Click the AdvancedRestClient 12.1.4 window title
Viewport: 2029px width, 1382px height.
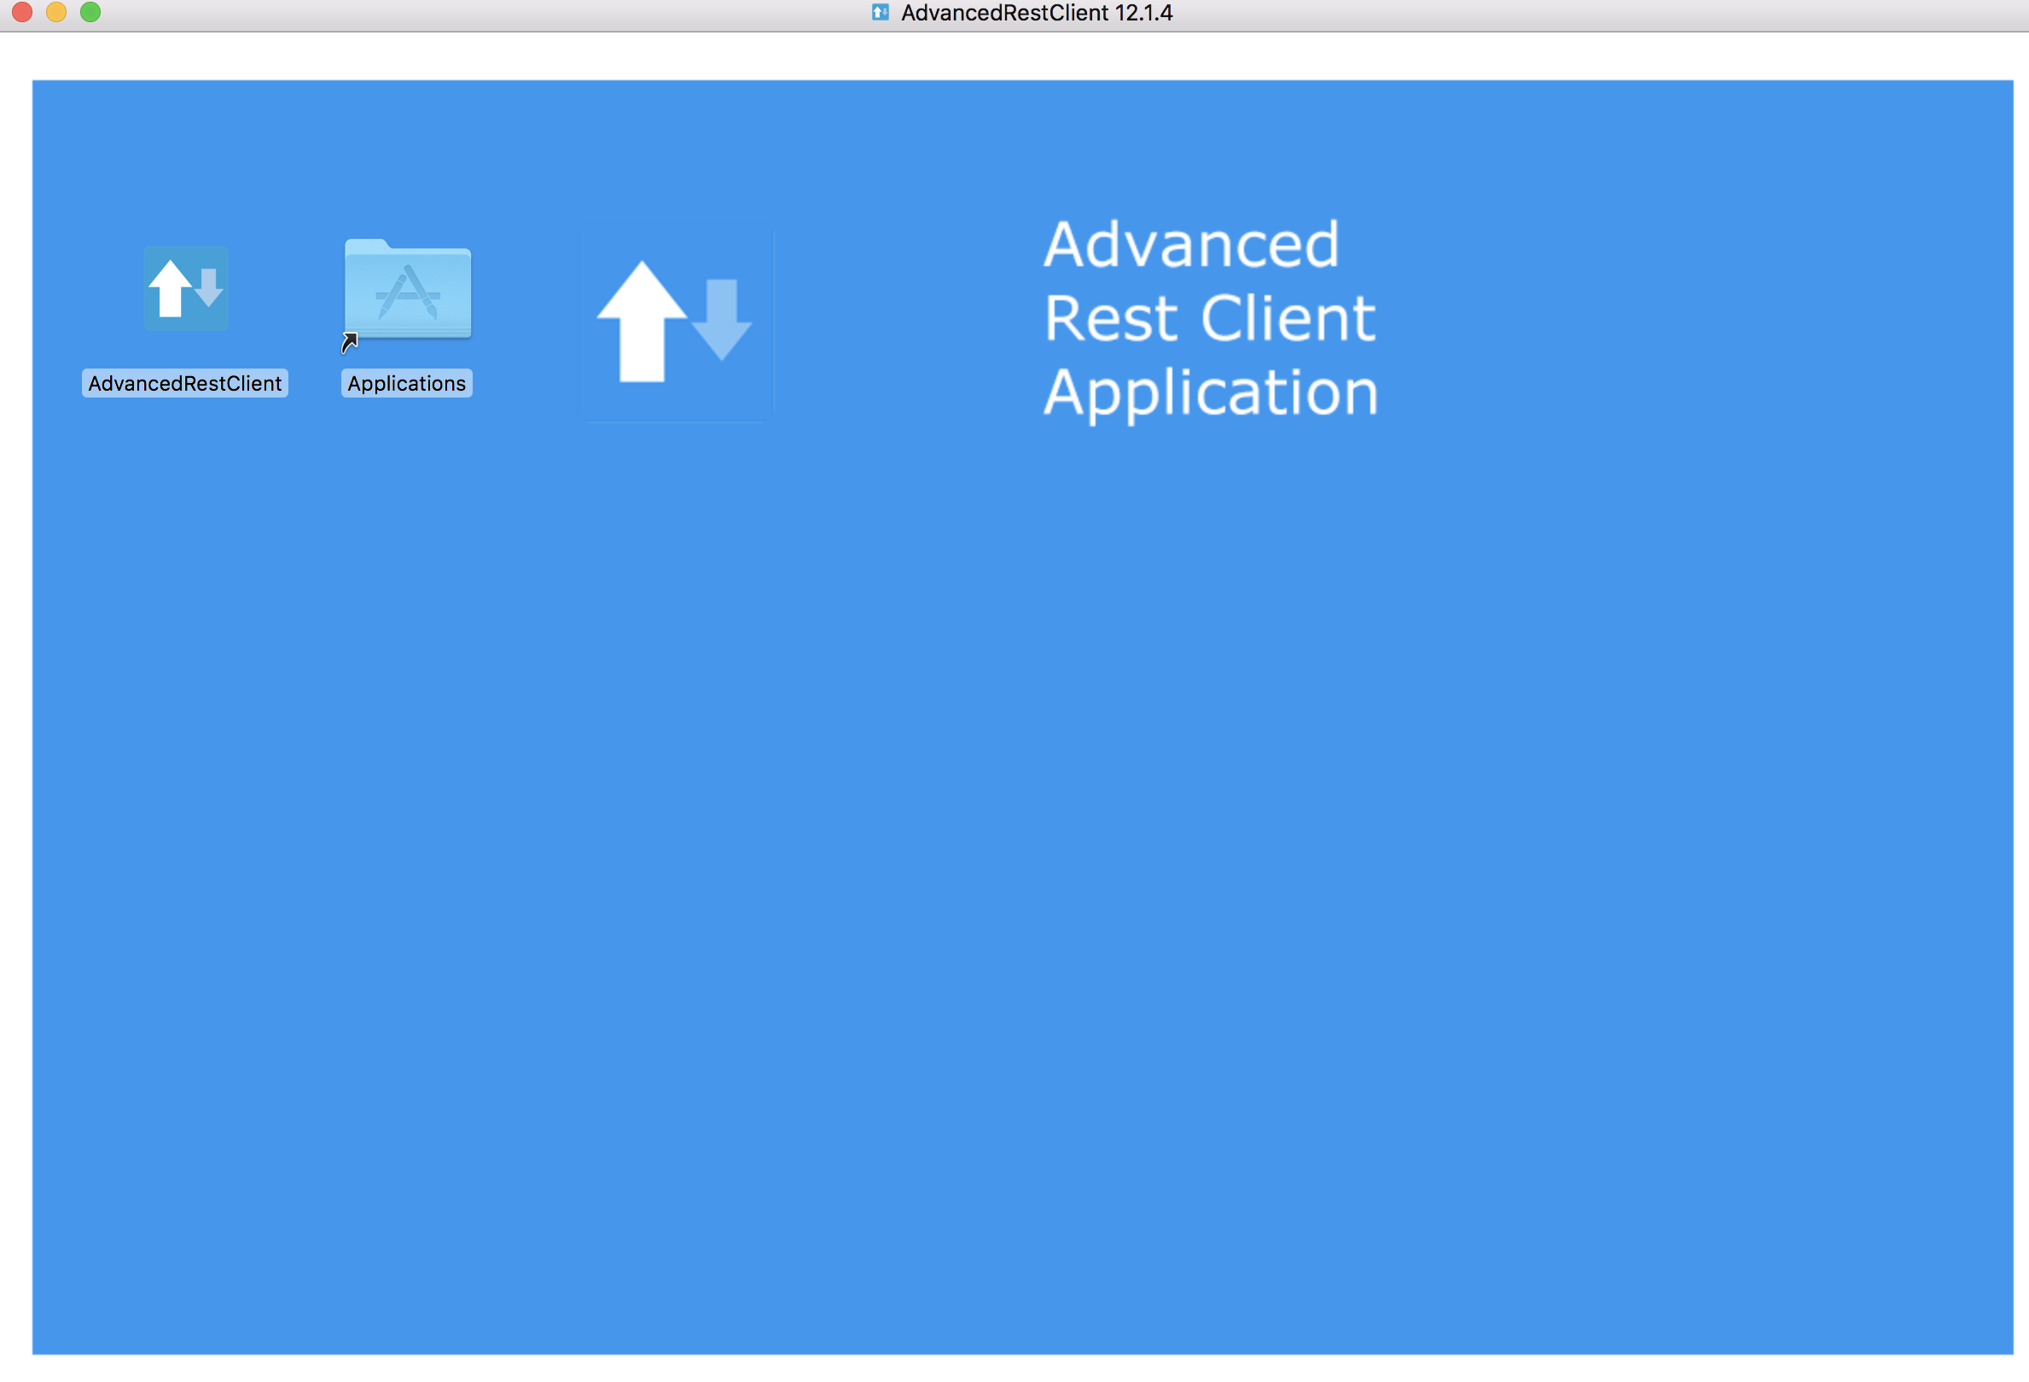[1037, 13]
